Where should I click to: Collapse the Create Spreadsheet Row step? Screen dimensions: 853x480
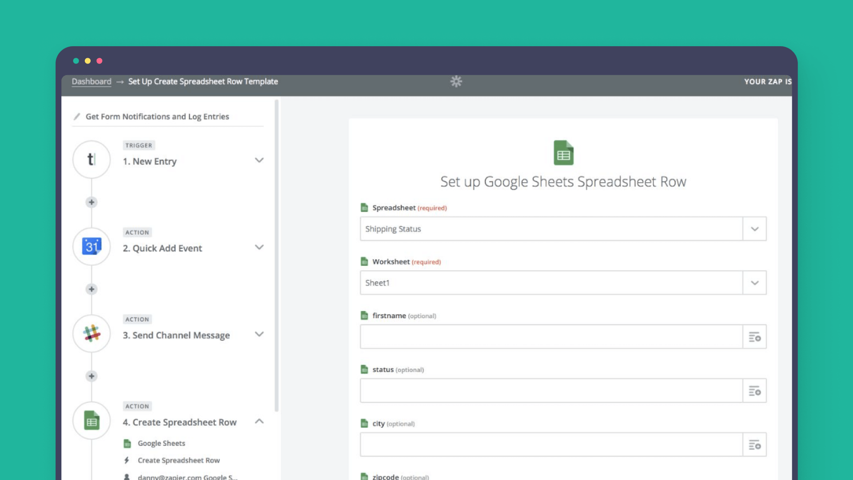click(259, 421)
